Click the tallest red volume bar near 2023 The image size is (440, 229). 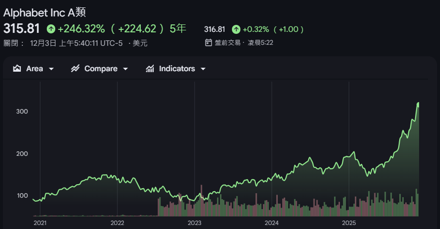click(202, 200)
